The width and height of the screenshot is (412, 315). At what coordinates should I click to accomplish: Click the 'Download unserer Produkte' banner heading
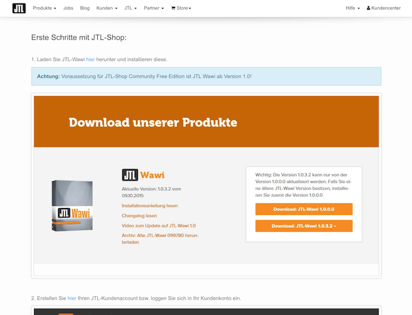(153, 122)
